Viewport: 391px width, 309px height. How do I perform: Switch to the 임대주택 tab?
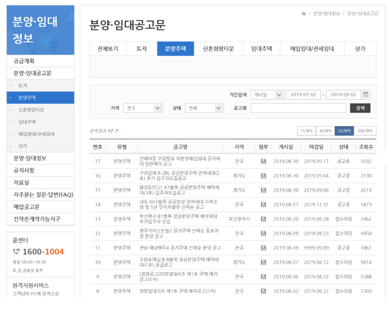click(x=262, y=49)
